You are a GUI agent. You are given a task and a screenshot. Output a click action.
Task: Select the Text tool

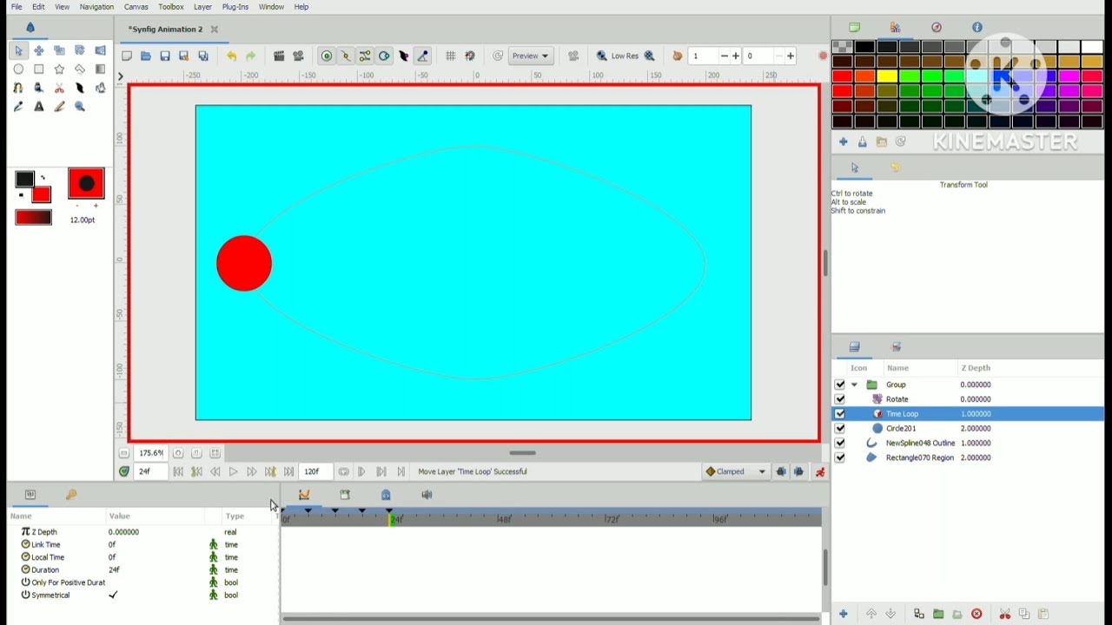[39, 107]
